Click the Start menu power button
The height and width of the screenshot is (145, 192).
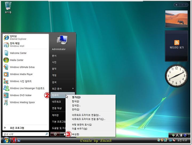55,134
